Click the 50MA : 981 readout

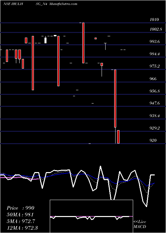pos(20,215)
